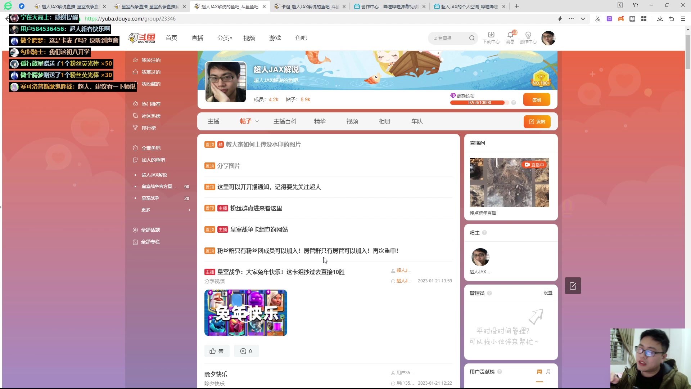
Task: Open 鱼吧 in the top navigation
Action: point(301,38)
